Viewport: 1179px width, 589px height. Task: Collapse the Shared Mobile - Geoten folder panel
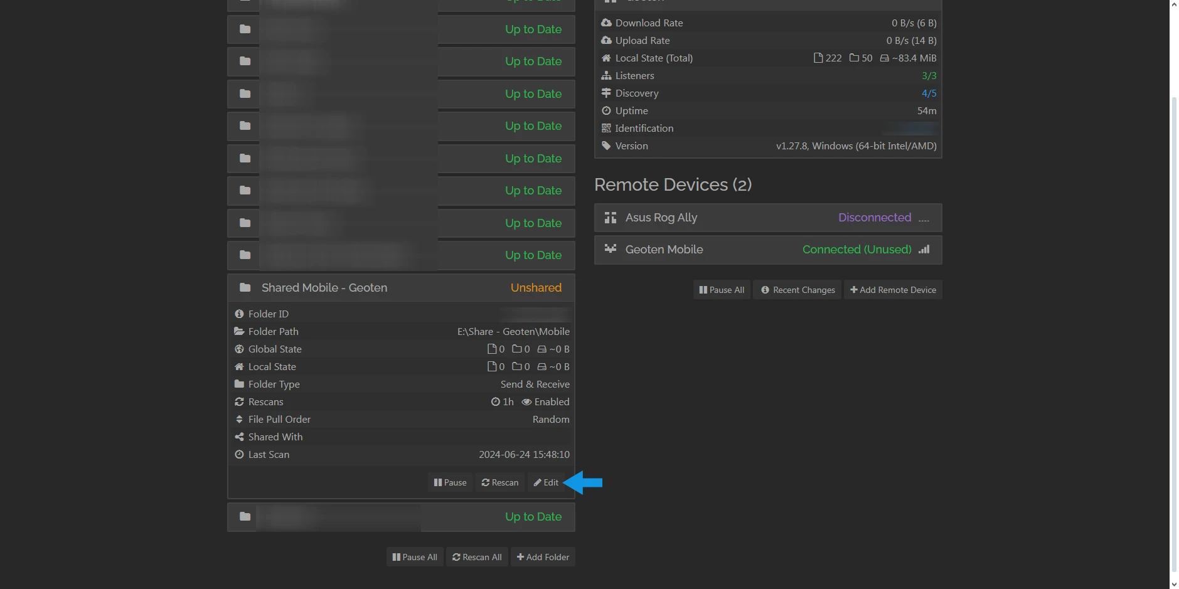(324, 287)
